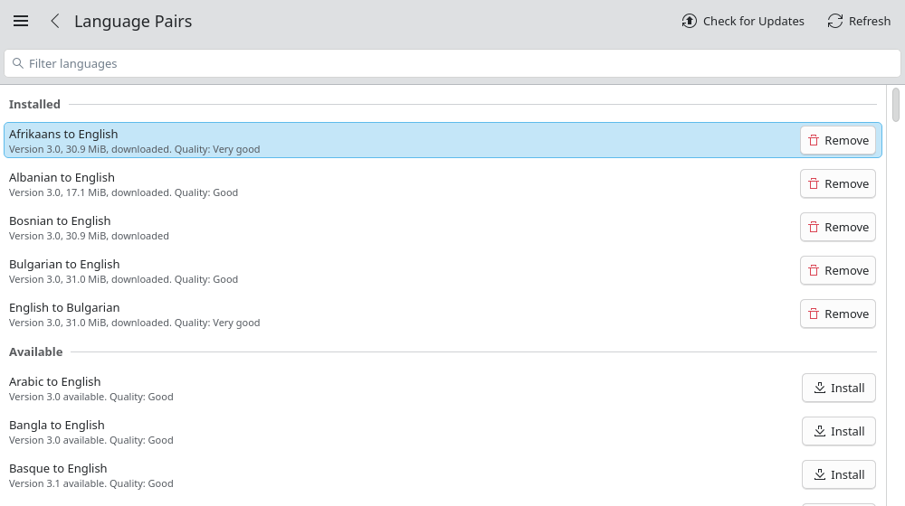Install Basque to English pair
The width and height of the screenshot is (905, 506).
839,474
